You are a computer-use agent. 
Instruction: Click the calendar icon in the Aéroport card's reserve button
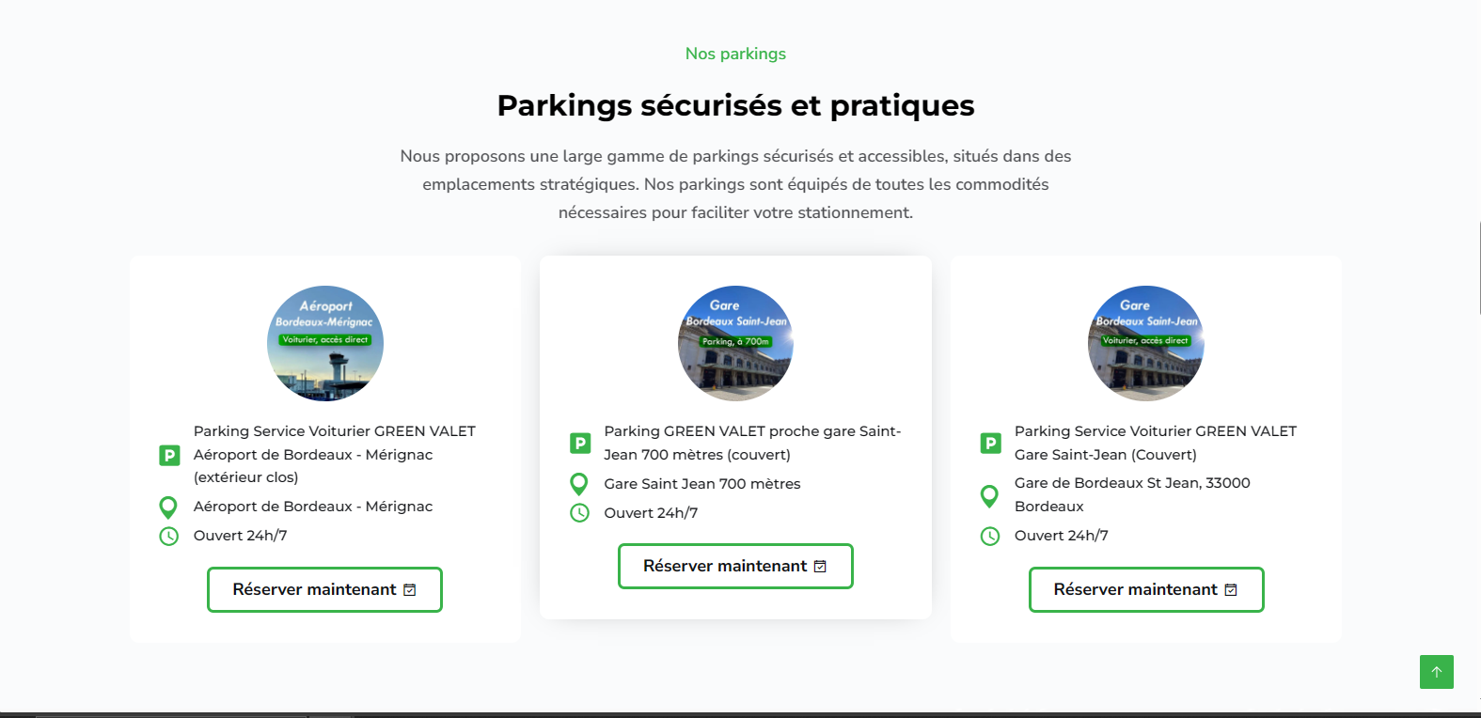click(410, 590)
